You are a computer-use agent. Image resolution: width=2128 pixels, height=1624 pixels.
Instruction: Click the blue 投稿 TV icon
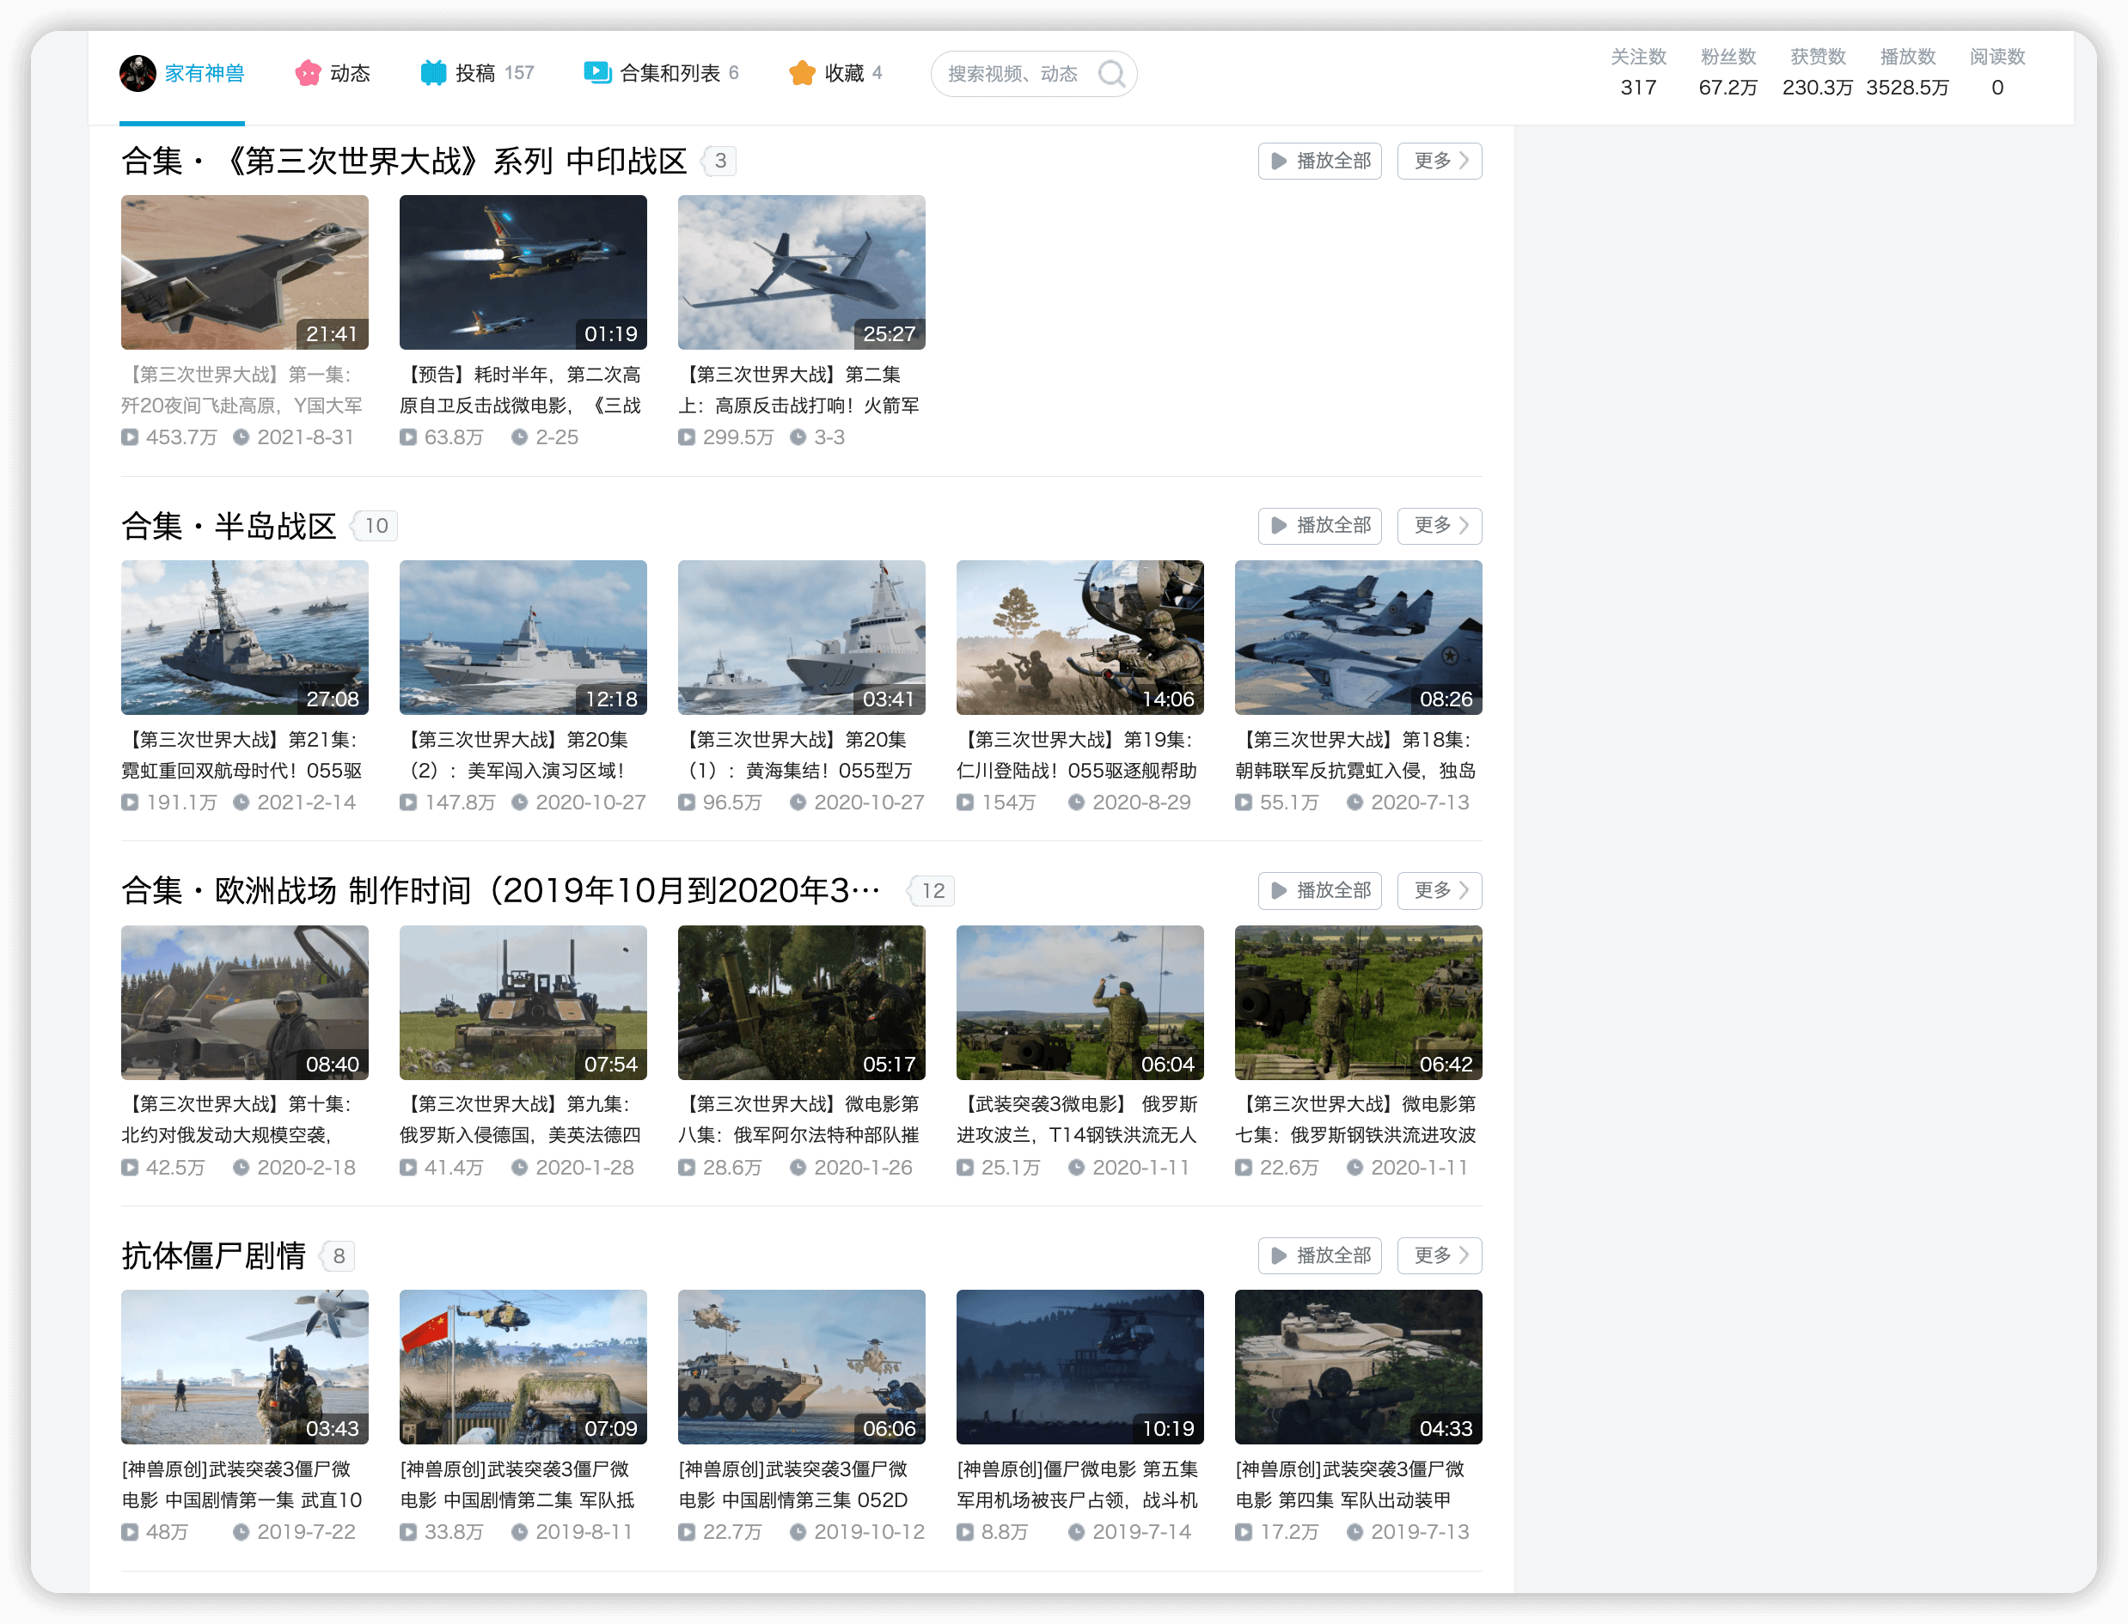[x=433, y=74]
